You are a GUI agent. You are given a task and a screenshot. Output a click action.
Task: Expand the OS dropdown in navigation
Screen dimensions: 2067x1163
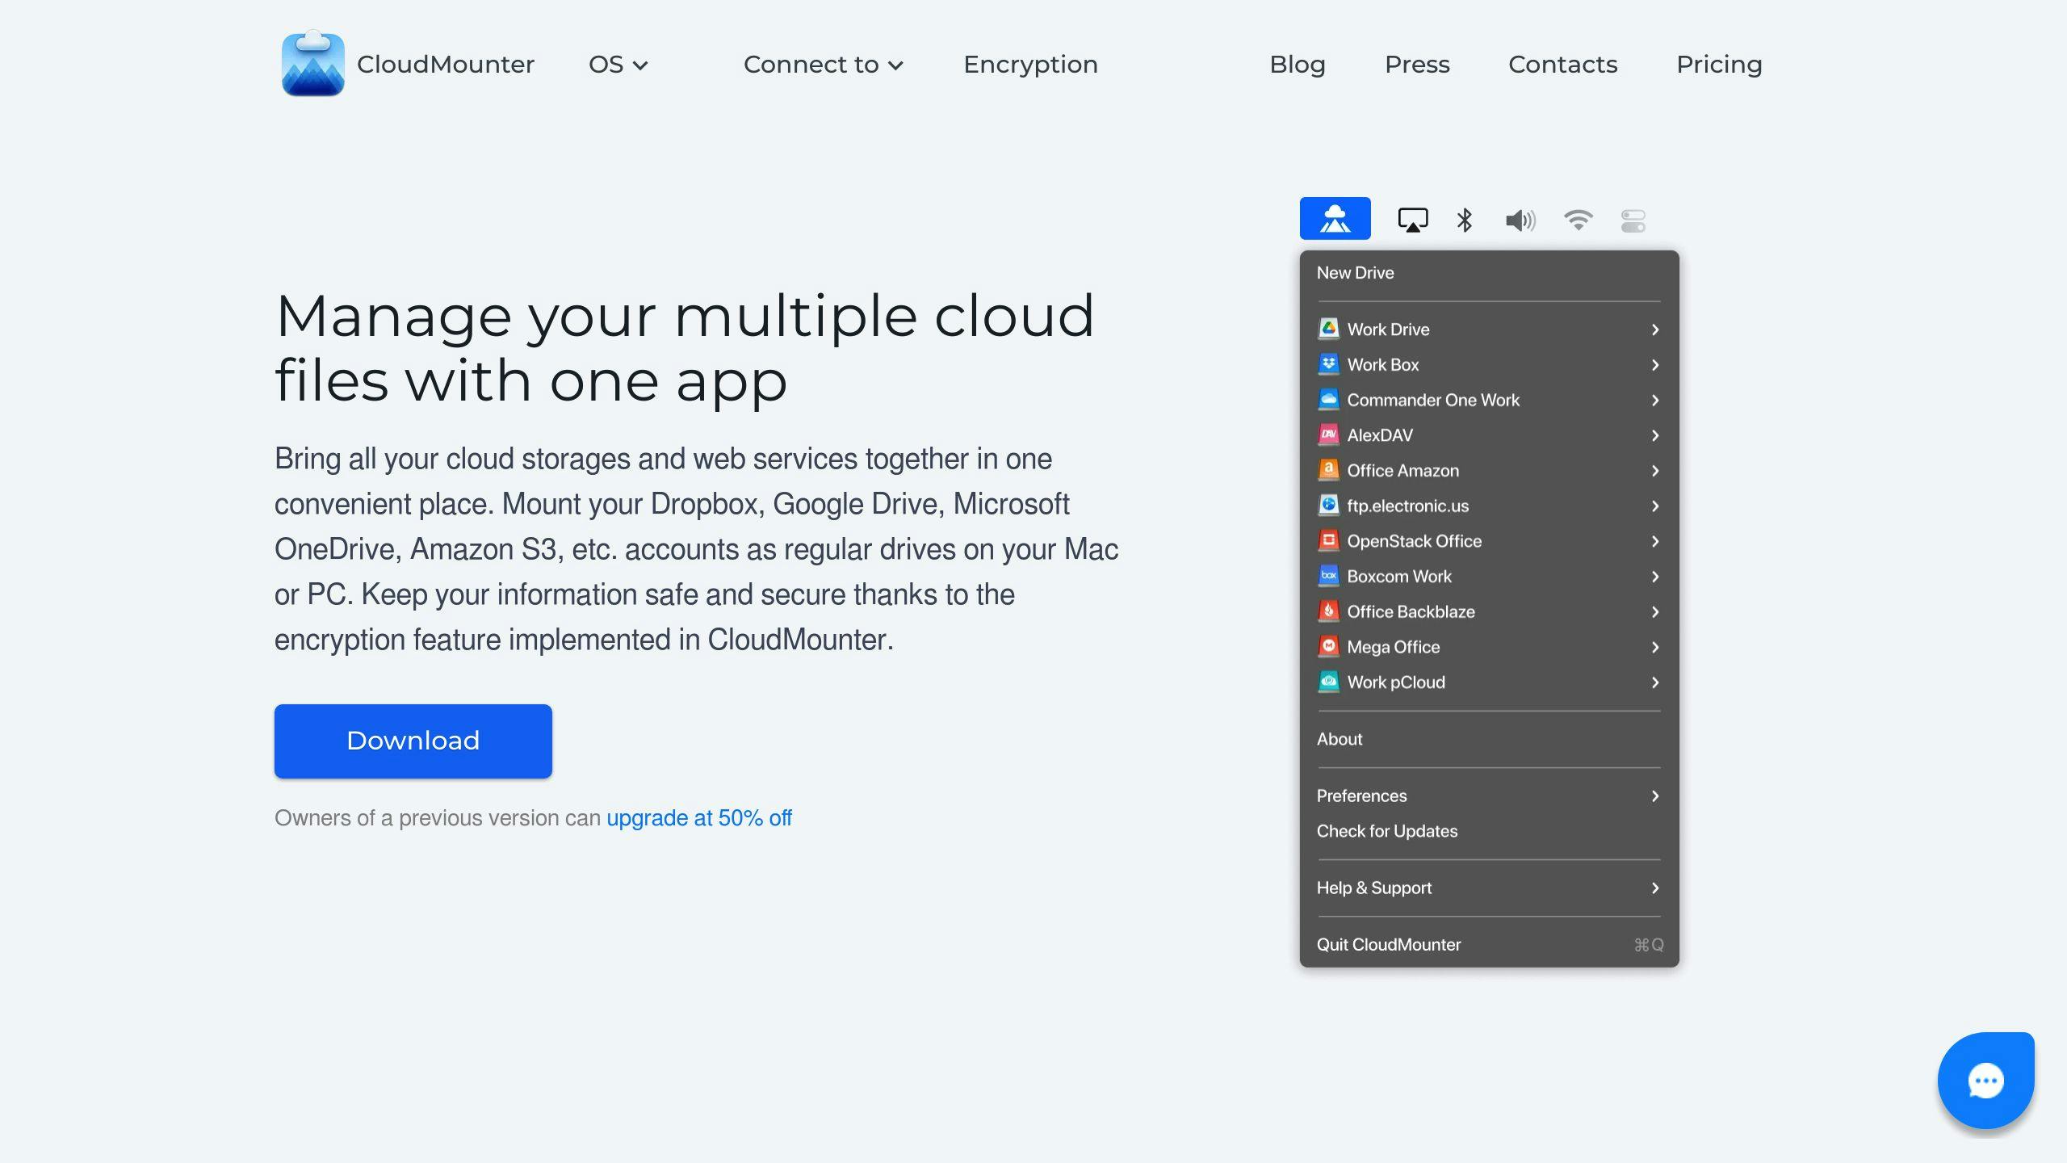coord(618,65)
